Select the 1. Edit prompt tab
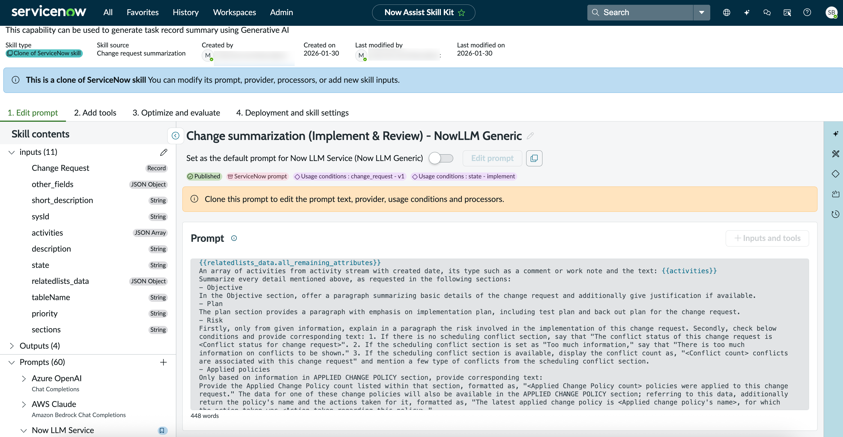Image resolution: width=843 pixels, height=437 pixels. pos(33,112)
